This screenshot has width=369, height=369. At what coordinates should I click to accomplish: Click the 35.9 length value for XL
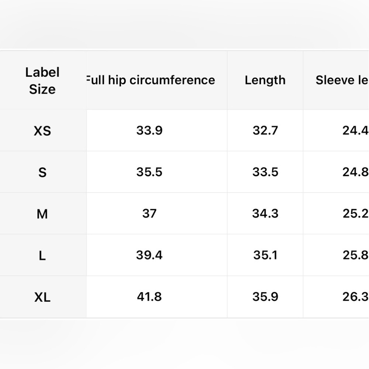265,297
